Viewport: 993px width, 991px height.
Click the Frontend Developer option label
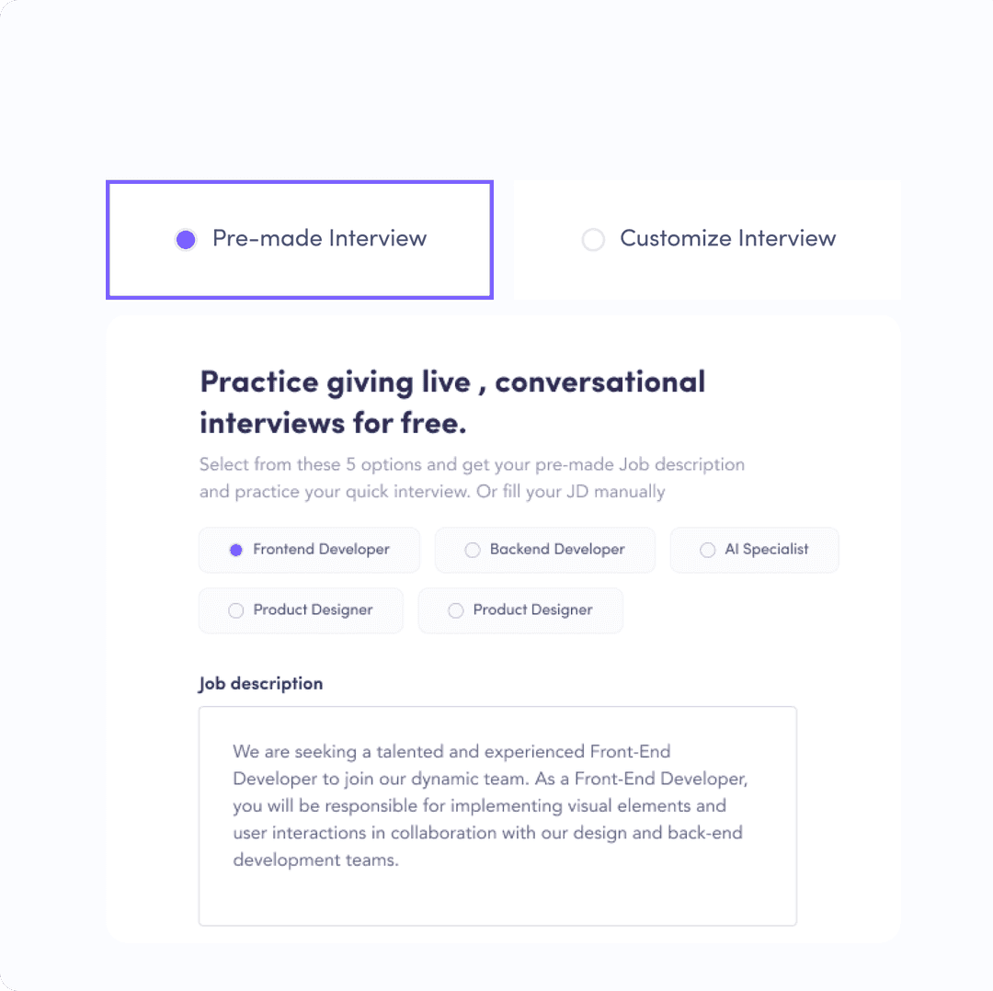[x=321, y=550]
